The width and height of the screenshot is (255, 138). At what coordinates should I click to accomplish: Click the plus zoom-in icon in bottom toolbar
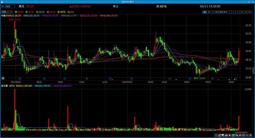251,135
